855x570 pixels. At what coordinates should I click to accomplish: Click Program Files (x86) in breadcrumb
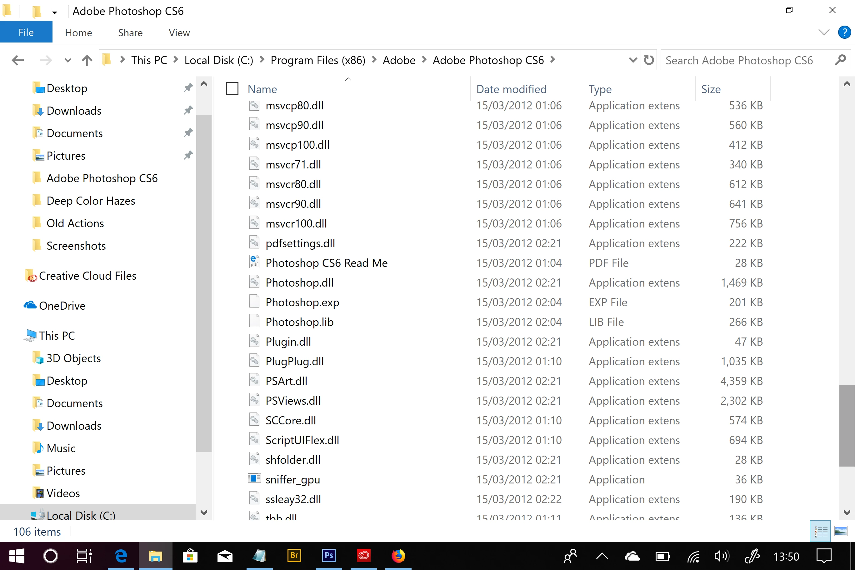(318, 60)
